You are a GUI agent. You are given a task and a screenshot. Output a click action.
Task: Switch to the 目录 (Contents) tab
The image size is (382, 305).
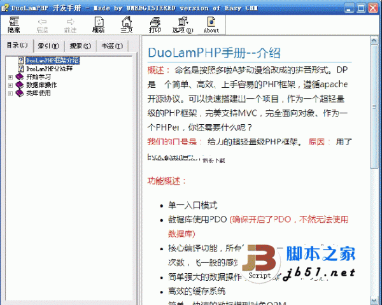17,45
